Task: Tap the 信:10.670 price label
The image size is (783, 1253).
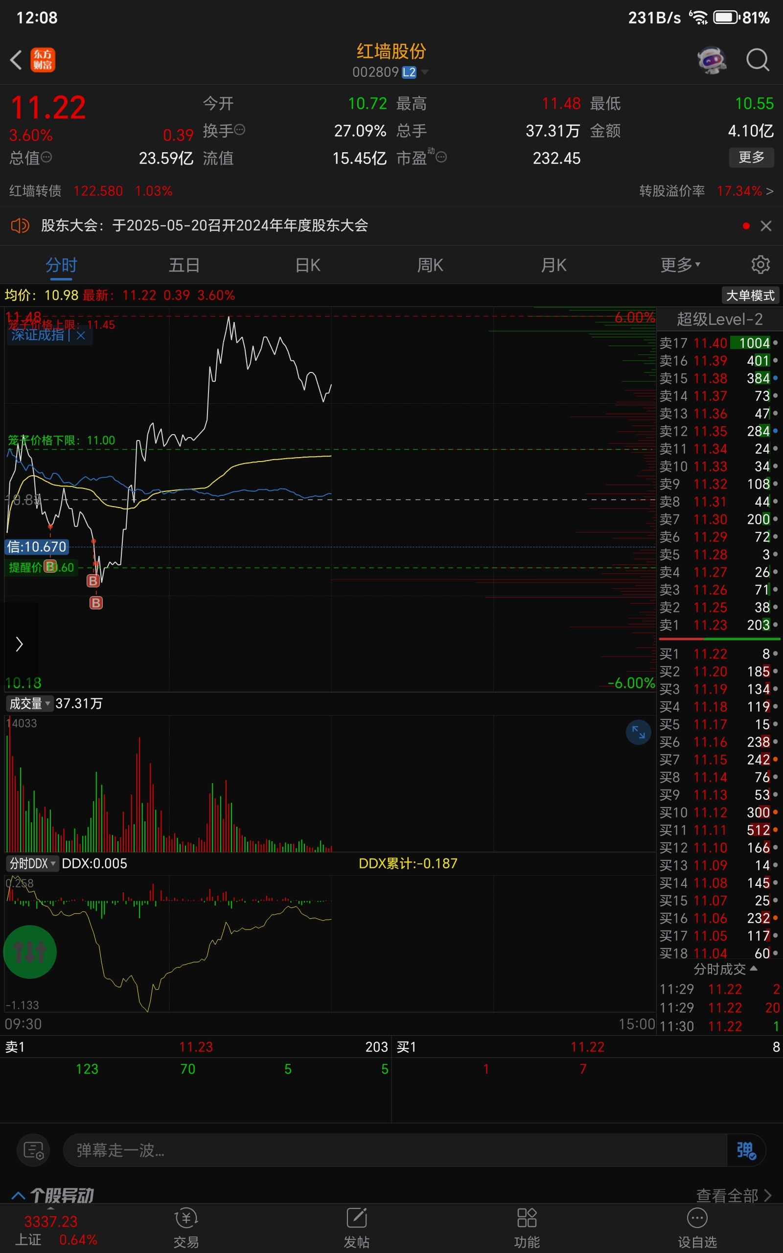Action: (x=37, y=546)
